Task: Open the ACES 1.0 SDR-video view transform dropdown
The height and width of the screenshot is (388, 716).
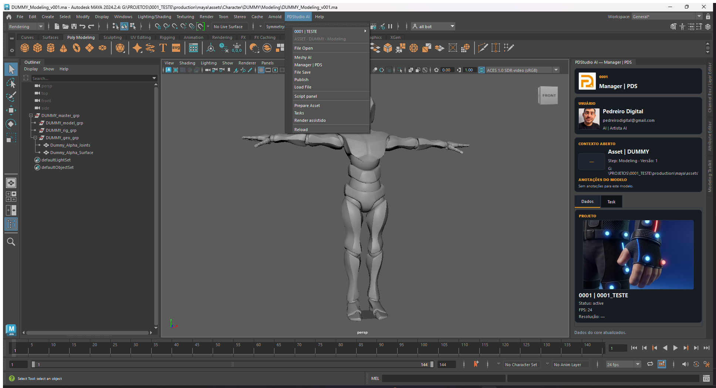Action: tap(522, 70)
